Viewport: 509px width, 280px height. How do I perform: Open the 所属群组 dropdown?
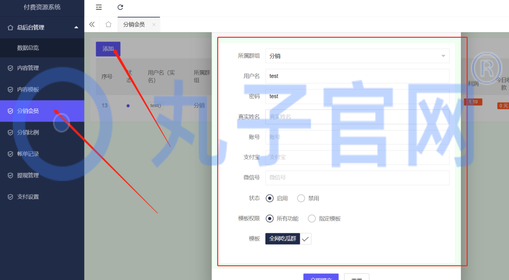(x=357, y=56)
